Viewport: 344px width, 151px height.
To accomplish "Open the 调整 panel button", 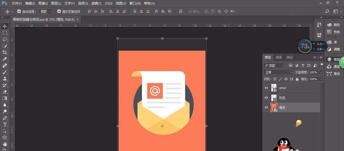I will (333, 49).
